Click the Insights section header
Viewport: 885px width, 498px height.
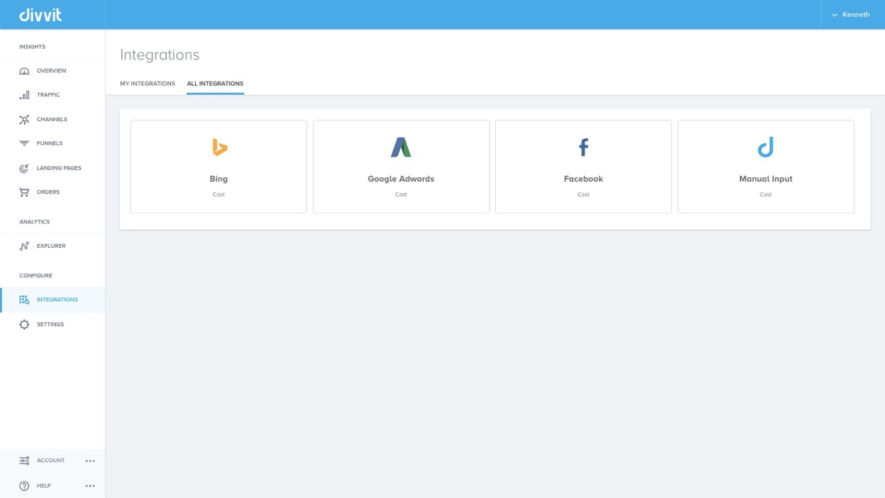[32, 47]
